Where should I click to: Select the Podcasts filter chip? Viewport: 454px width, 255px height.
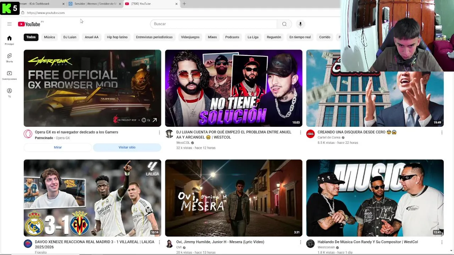pos(232,37)
